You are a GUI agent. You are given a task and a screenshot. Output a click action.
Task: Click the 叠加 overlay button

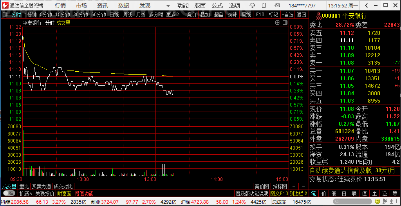(x=205, y=14)
